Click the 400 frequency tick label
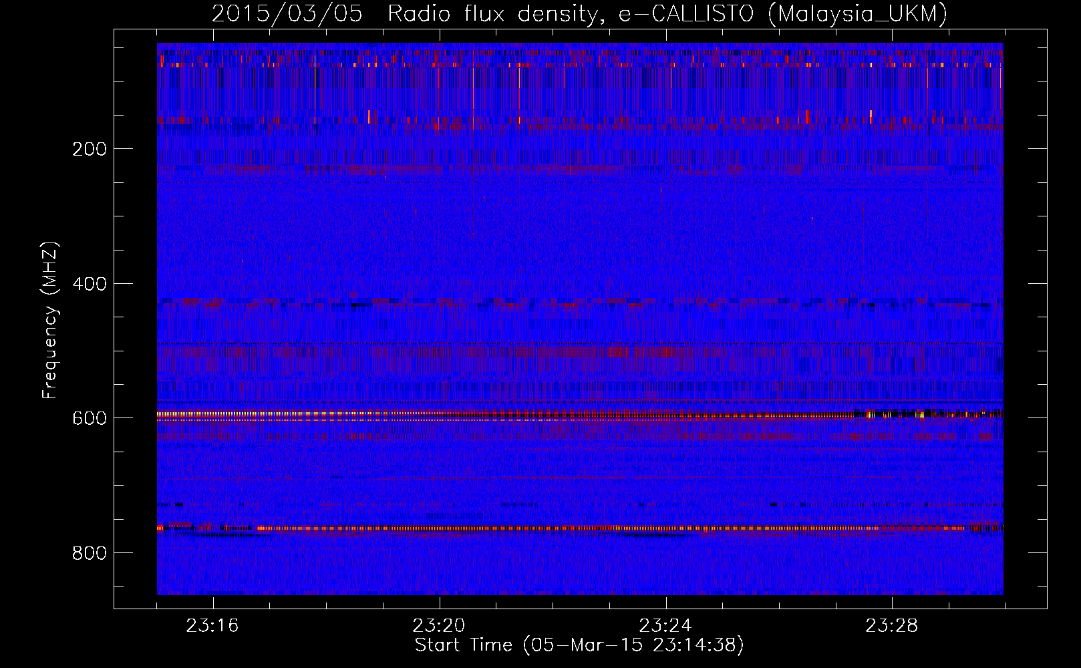1081x668 pixels. point(89,283)
